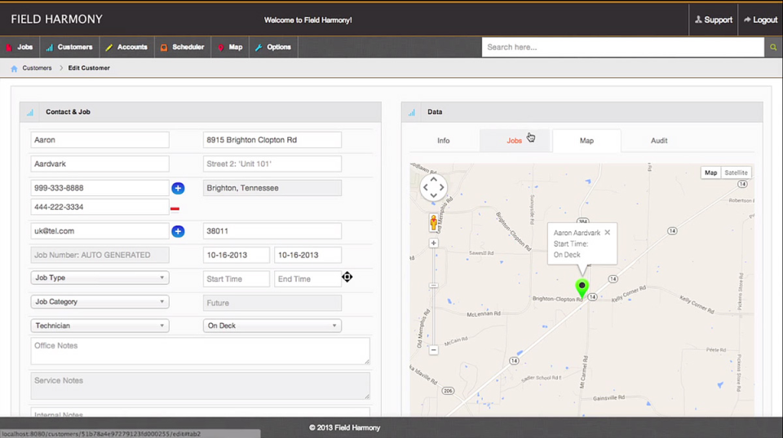This screenshot has height=438, width=783.
Task: Click the second date field 10-16-2013
Action: (307, 255)
